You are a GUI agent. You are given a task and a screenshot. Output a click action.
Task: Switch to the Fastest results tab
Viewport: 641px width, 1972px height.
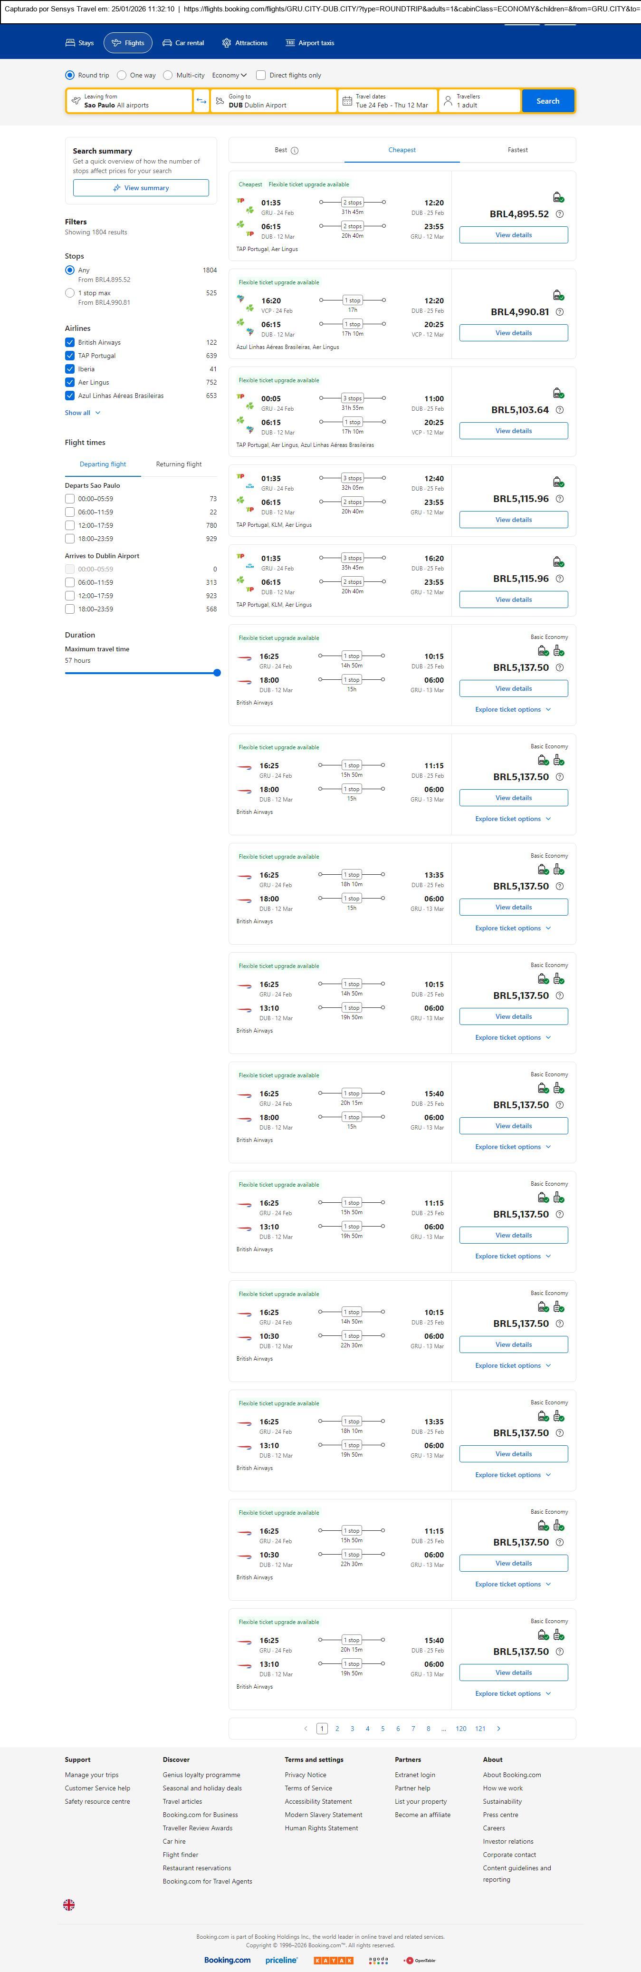coord(517,150)
